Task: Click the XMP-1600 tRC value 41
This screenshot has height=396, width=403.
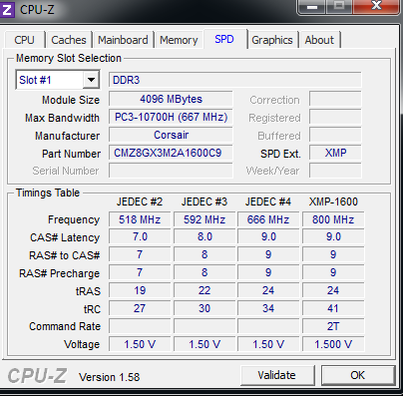Action: click(333, 308)
